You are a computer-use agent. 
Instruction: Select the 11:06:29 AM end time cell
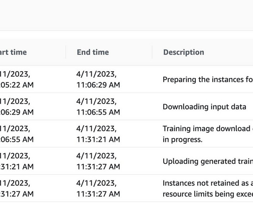point(98,79)
